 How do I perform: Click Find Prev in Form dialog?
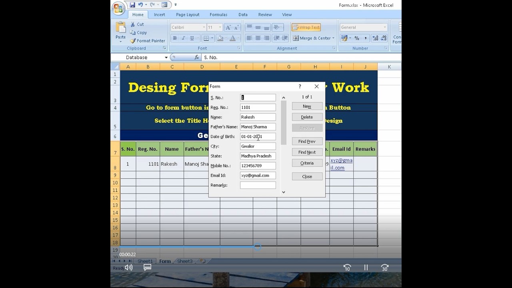(307, 142)
